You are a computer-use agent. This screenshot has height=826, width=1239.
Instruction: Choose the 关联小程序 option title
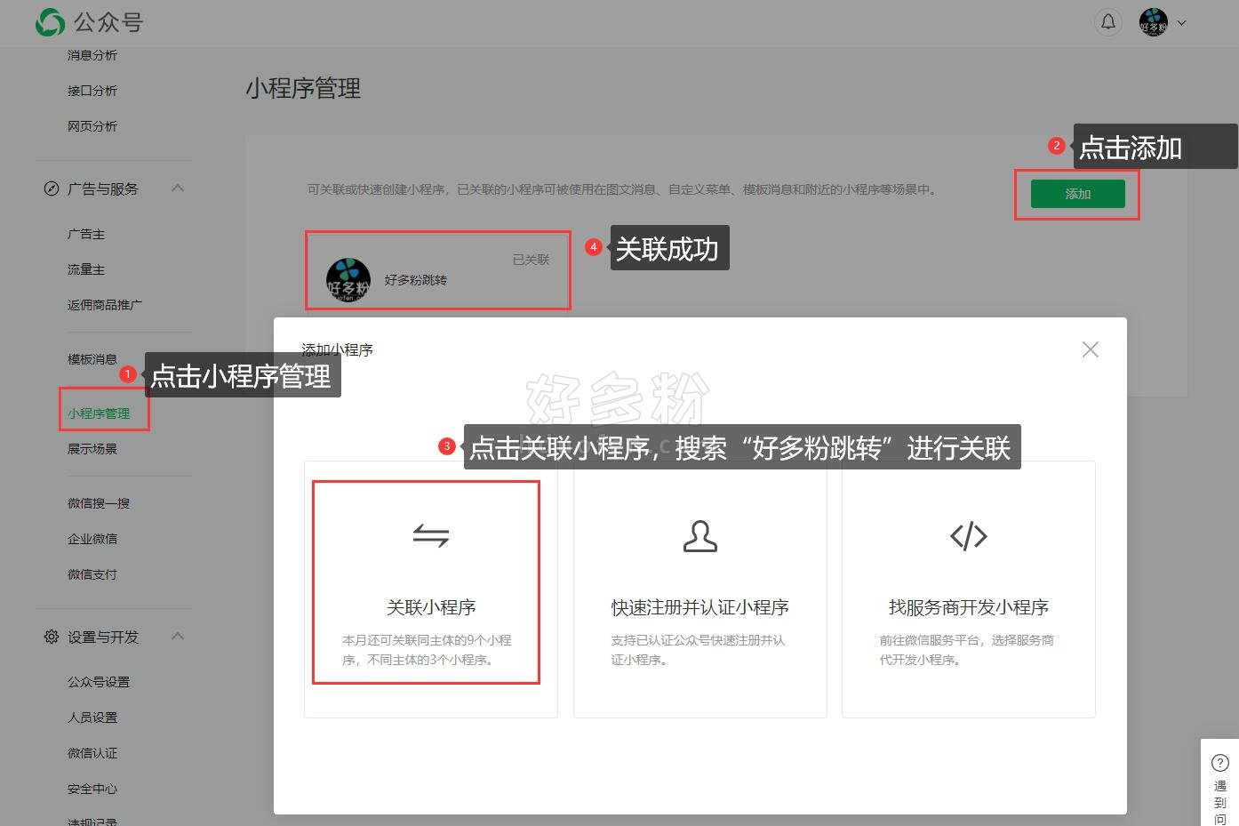point(431,607)
